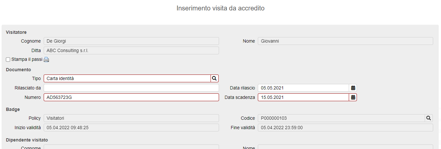441x149 pixels.
Task: Click the Fine validità date field
Action: tap(345, 128)
